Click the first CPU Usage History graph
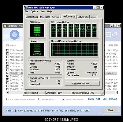 coord(53,30)
